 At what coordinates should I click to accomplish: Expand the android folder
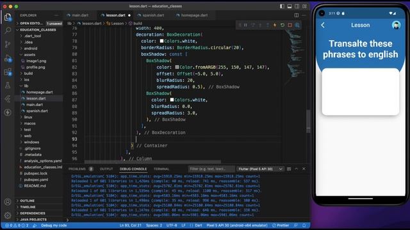31,49
